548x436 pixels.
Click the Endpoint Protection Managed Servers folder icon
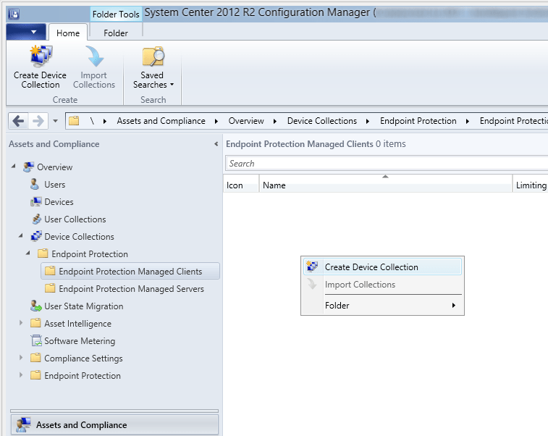(50, 288)
